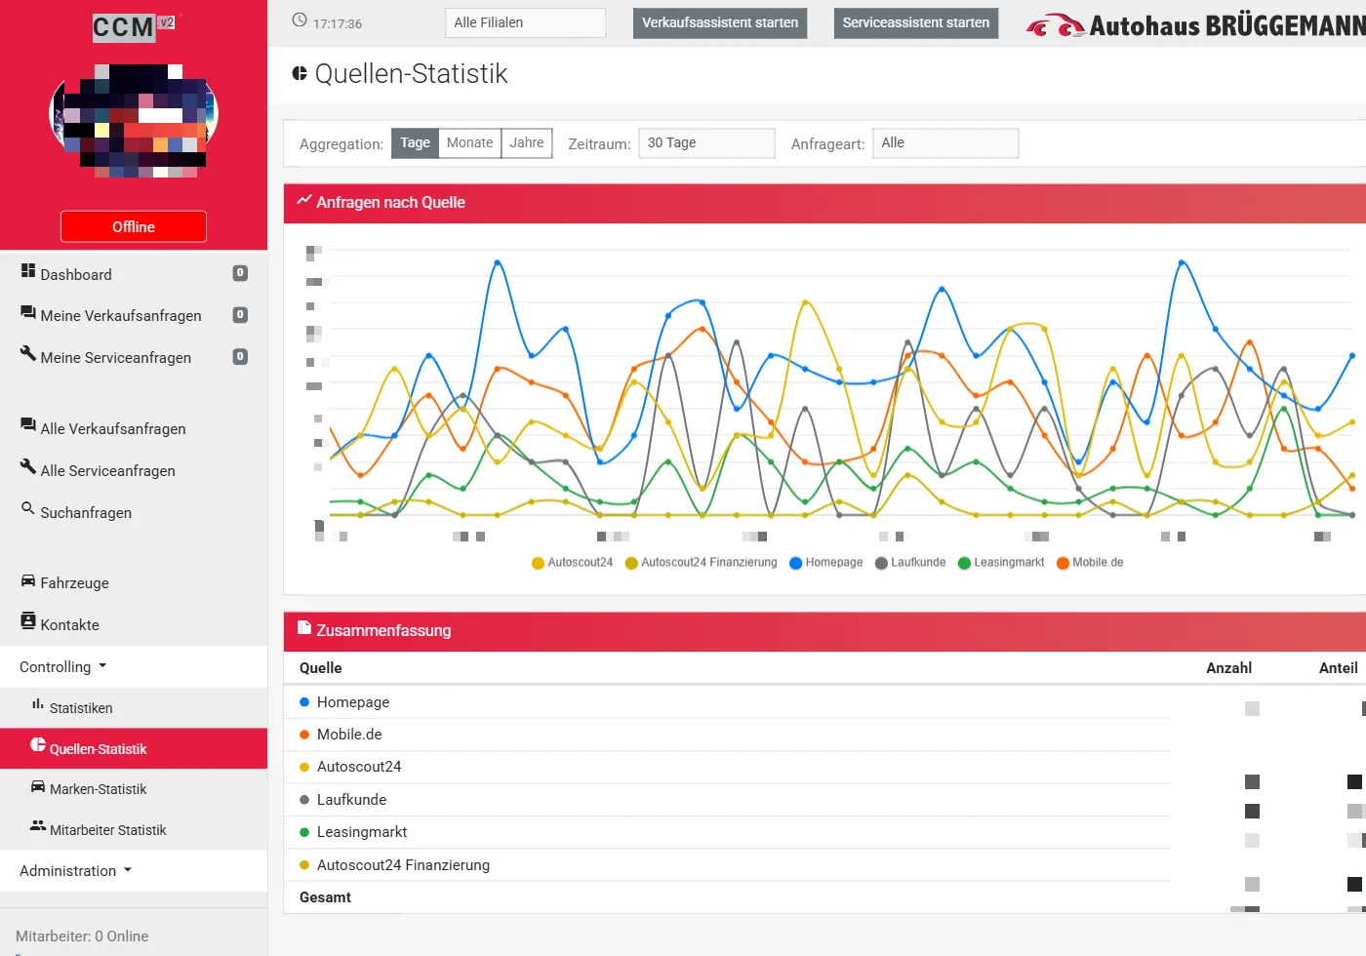Click the Dashboard counter badge
This screenshot has width=1366, height=956.
[x=240, y=273]
